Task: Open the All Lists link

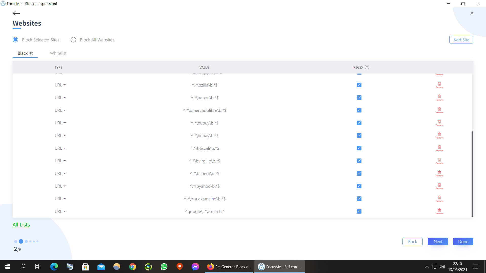Action: click(x=21, y=225)
